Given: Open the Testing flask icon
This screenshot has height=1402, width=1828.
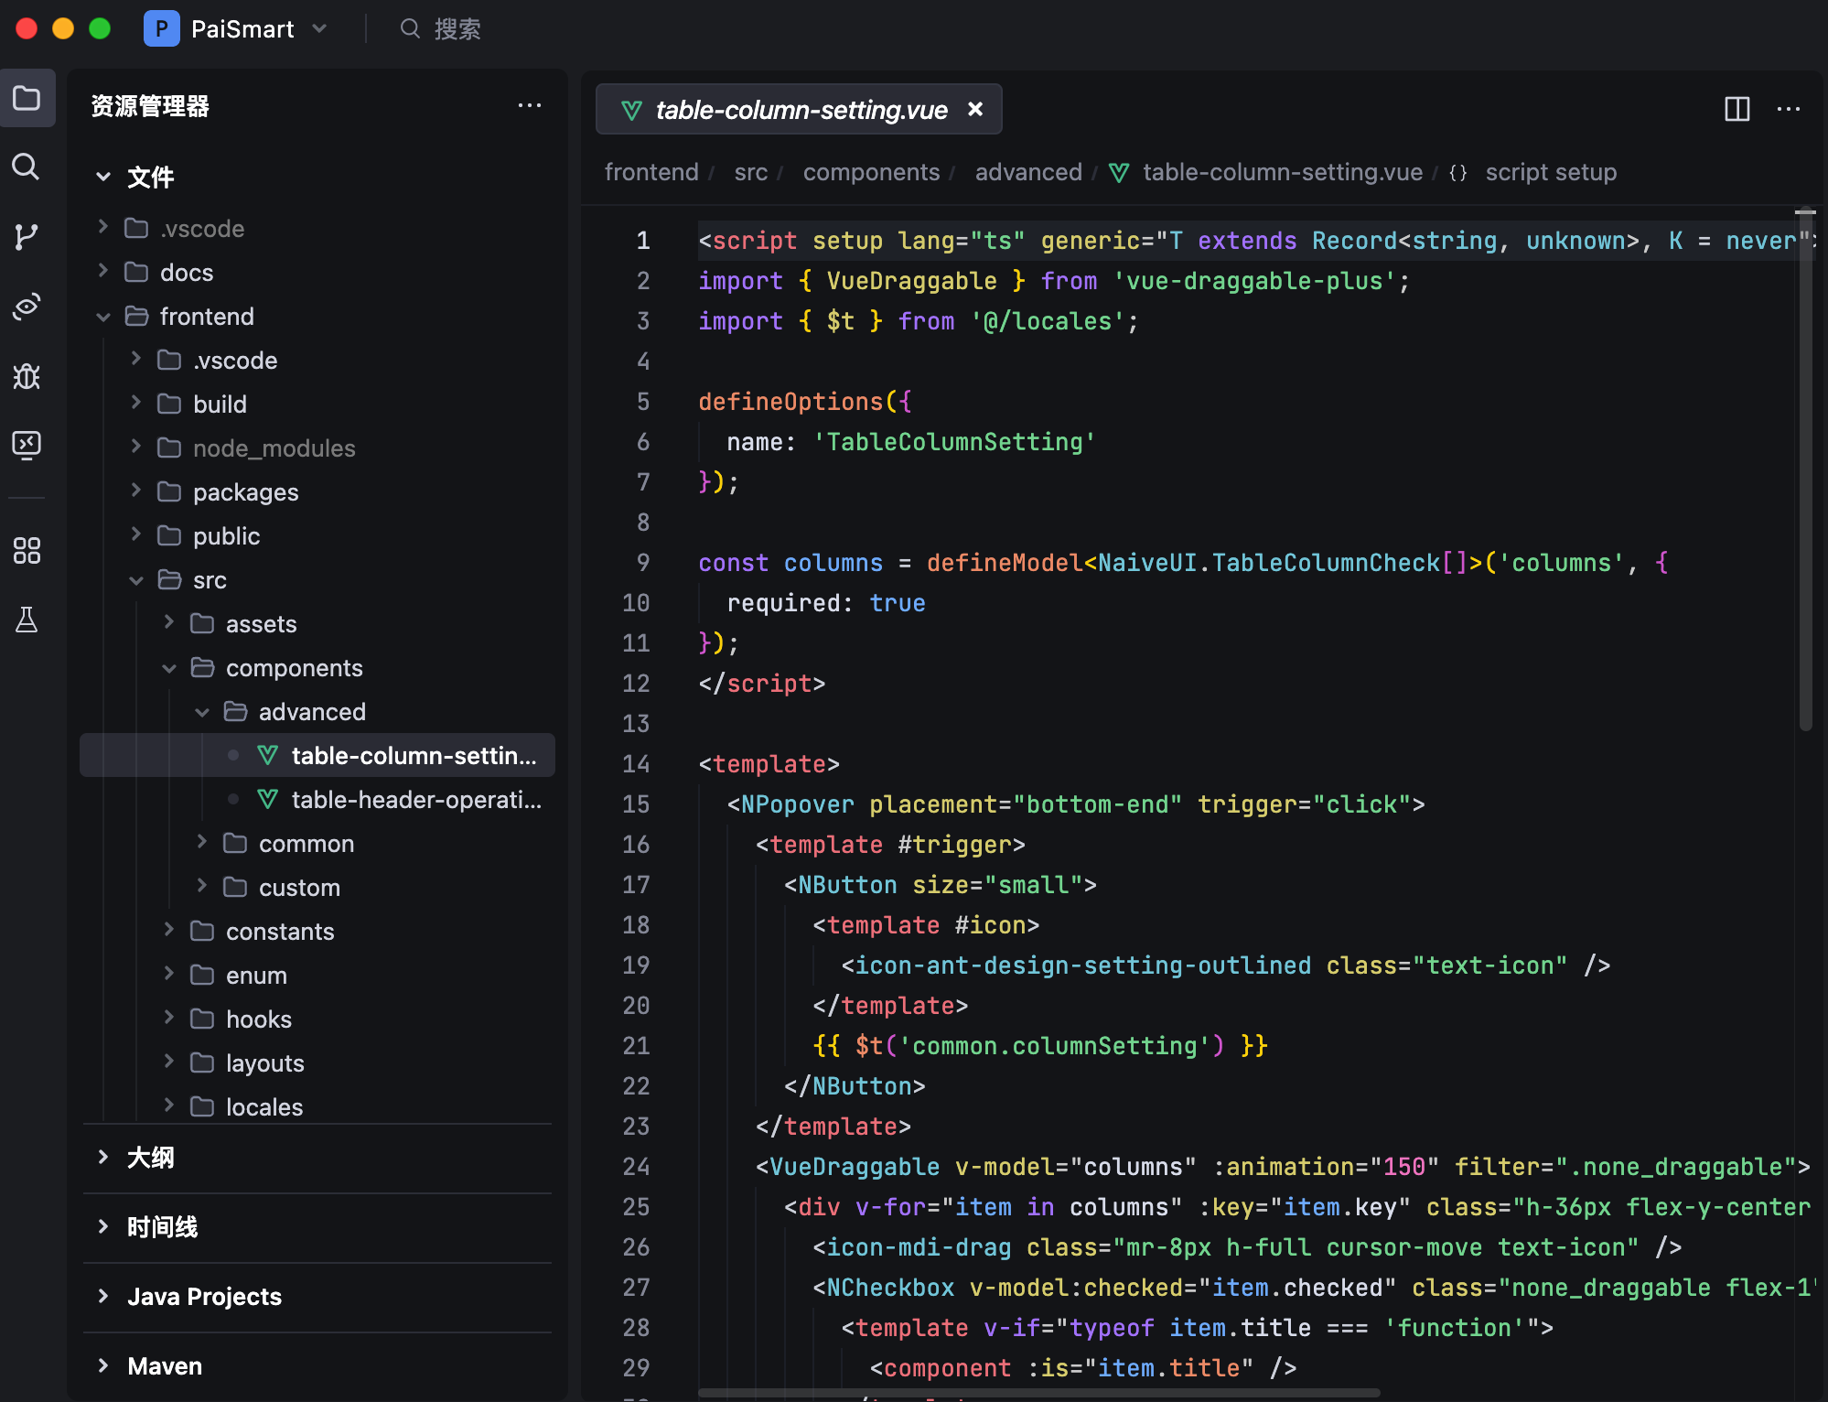Looking at the screenshot, I should tap(27, 620).
